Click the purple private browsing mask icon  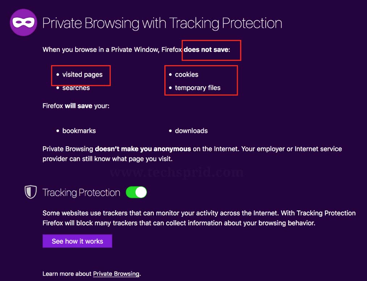tap(24, 22)
